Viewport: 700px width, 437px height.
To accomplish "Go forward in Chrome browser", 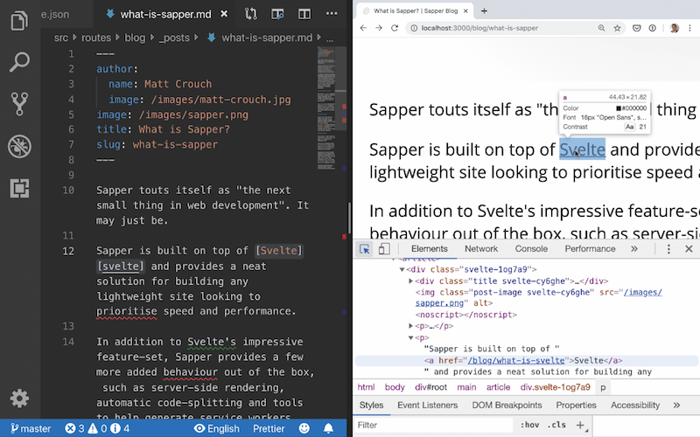I will (379, 28).
